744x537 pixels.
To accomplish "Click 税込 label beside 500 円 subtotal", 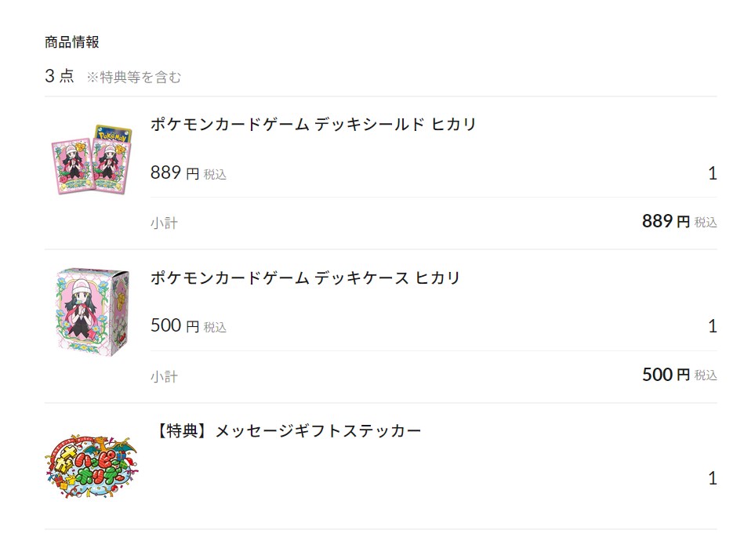I will (x=706, y=376).
